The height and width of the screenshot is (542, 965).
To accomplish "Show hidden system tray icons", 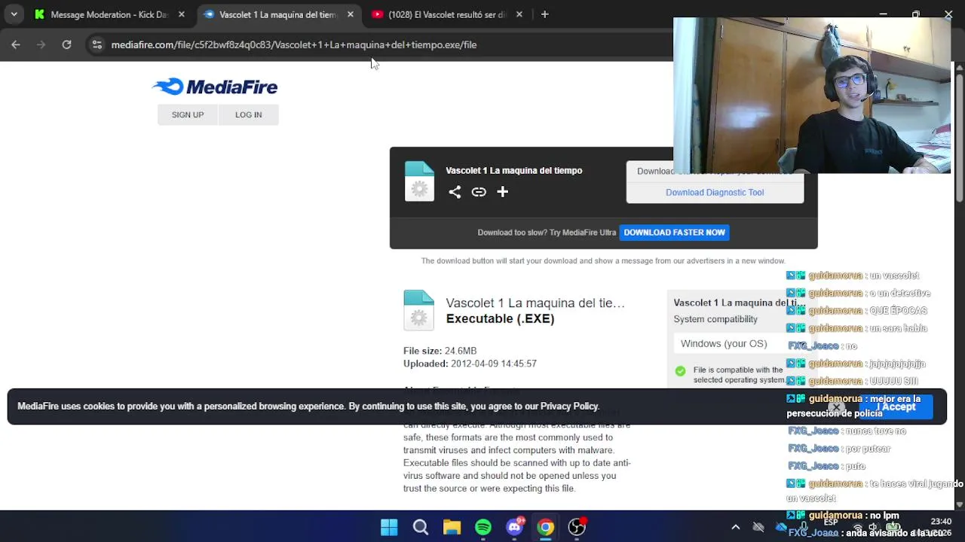I will tap(736, 527).
